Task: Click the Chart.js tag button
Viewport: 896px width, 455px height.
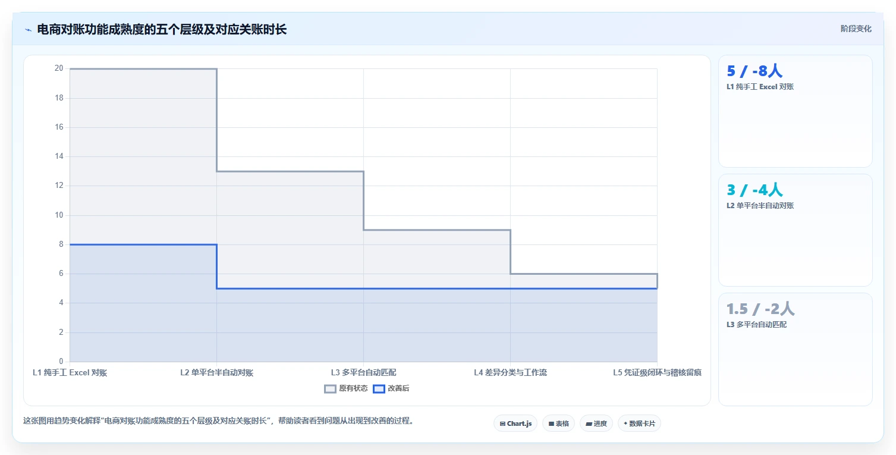Action: point(515,423)
